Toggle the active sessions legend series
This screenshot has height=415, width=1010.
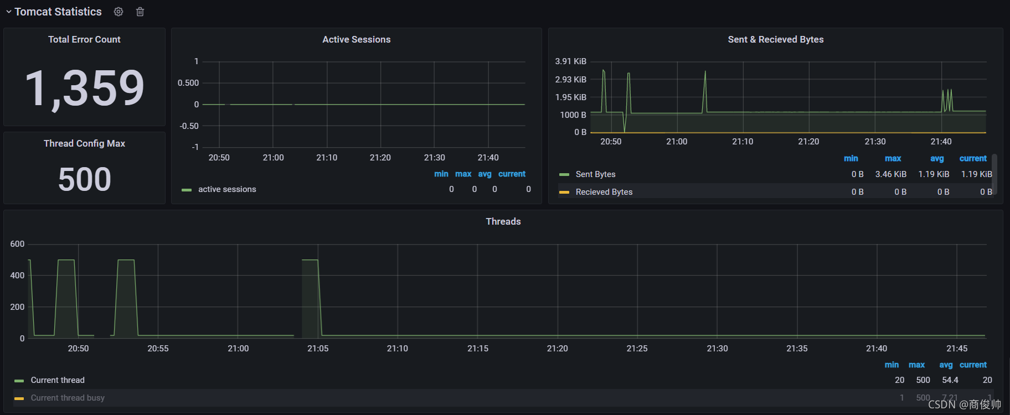[x=227, y=189]
